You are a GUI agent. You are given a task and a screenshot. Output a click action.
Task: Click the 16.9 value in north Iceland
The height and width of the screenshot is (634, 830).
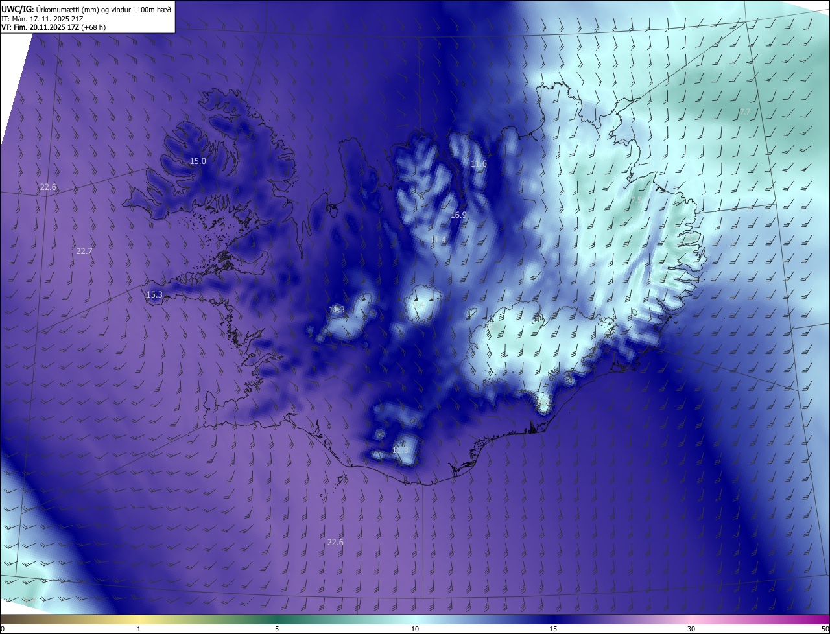click(x=458, y=215)
